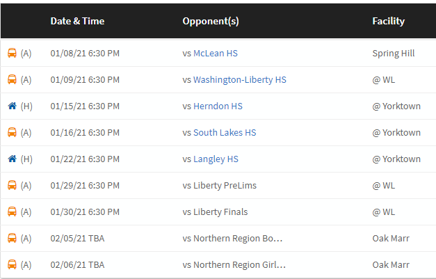
Task: Click the bus icon for 02/05/21 event
Action: point(12,238)
